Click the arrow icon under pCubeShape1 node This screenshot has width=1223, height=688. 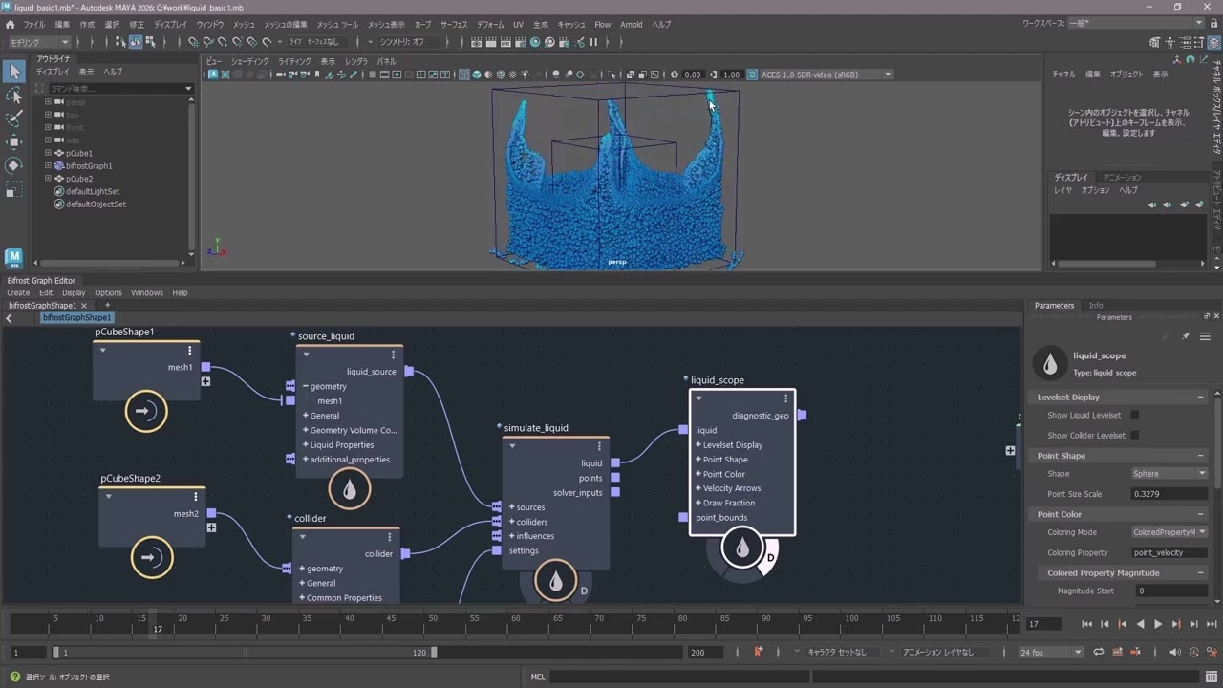click(x=145, y=411)
